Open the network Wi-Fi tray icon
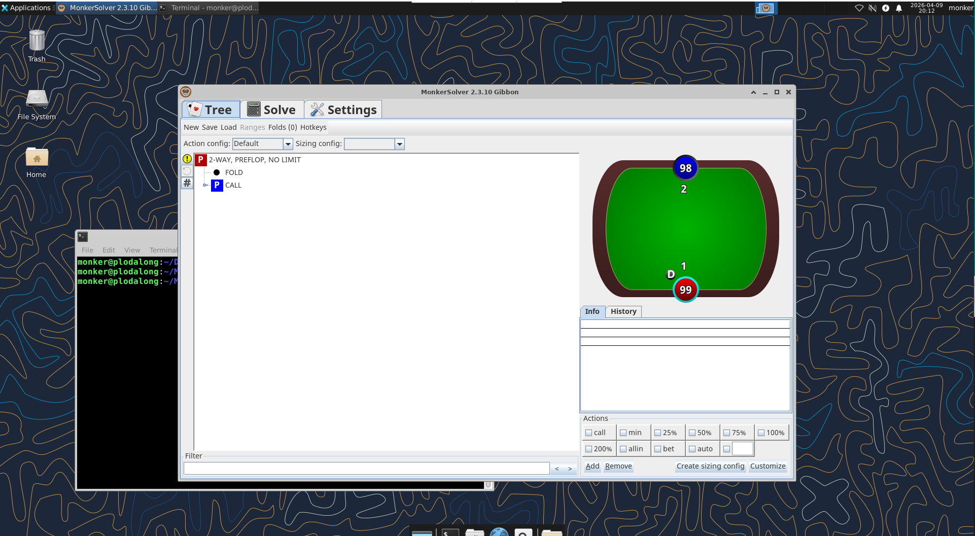Screen dimensions: 975x536 (x=859, y=8)
